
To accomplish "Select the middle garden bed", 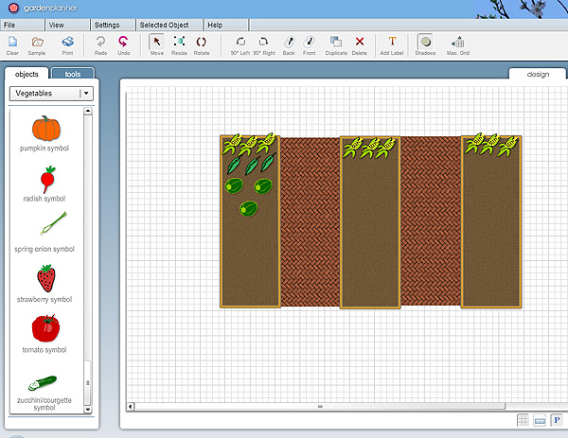I will click(x=370, y=222).
